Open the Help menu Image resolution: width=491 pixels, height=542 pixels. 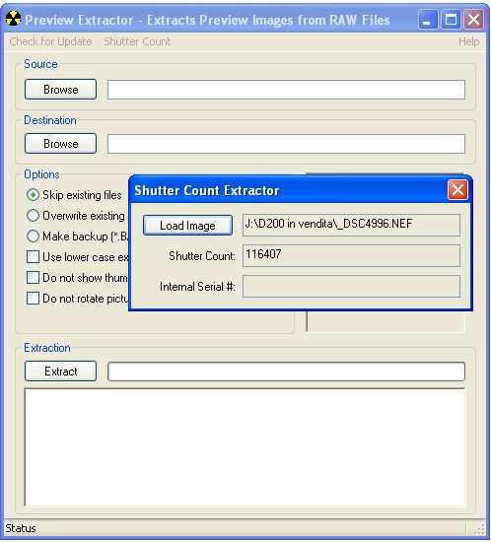[x=468, y=41]
